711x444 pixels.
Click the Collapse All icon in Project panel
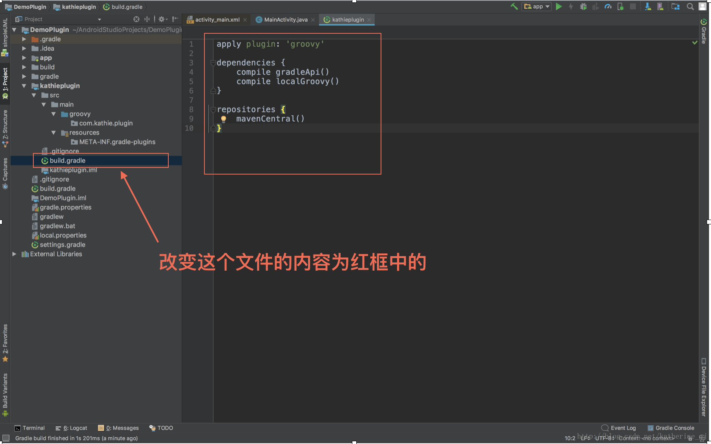click(147, 19)
